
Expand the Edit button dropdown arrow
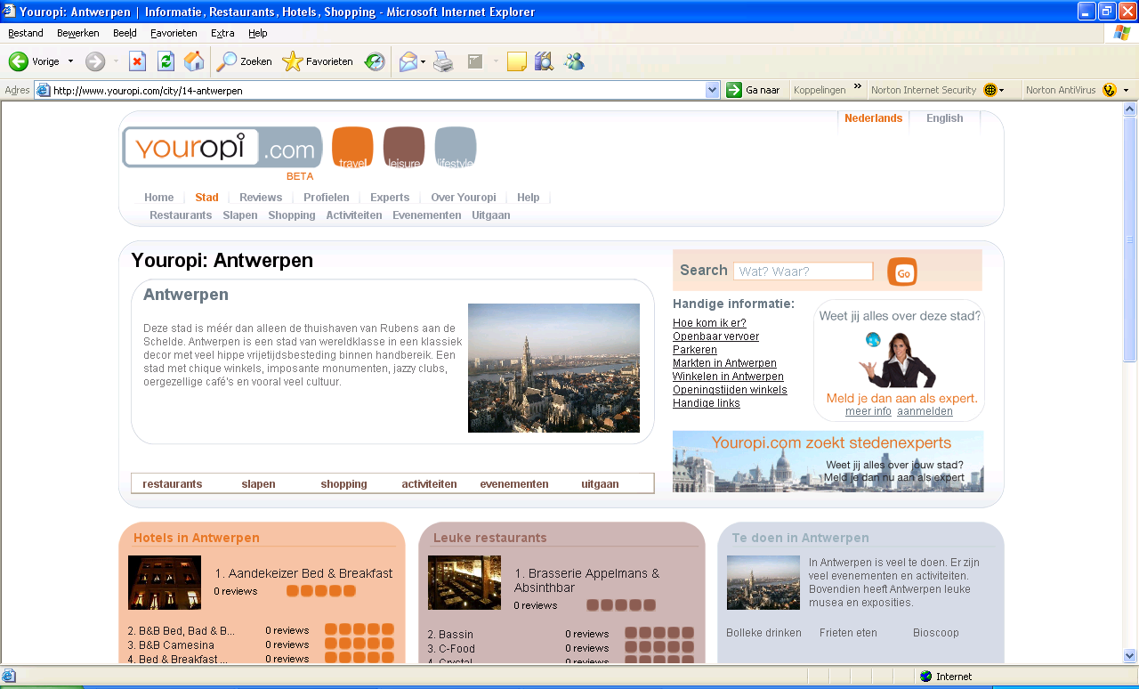tap(496, 61)
